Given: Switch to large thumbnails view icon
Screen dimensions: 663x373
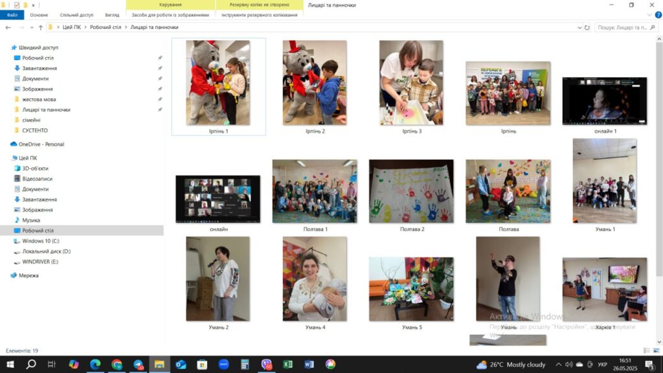Looking at the screenshot, I should tap(657, 350).
